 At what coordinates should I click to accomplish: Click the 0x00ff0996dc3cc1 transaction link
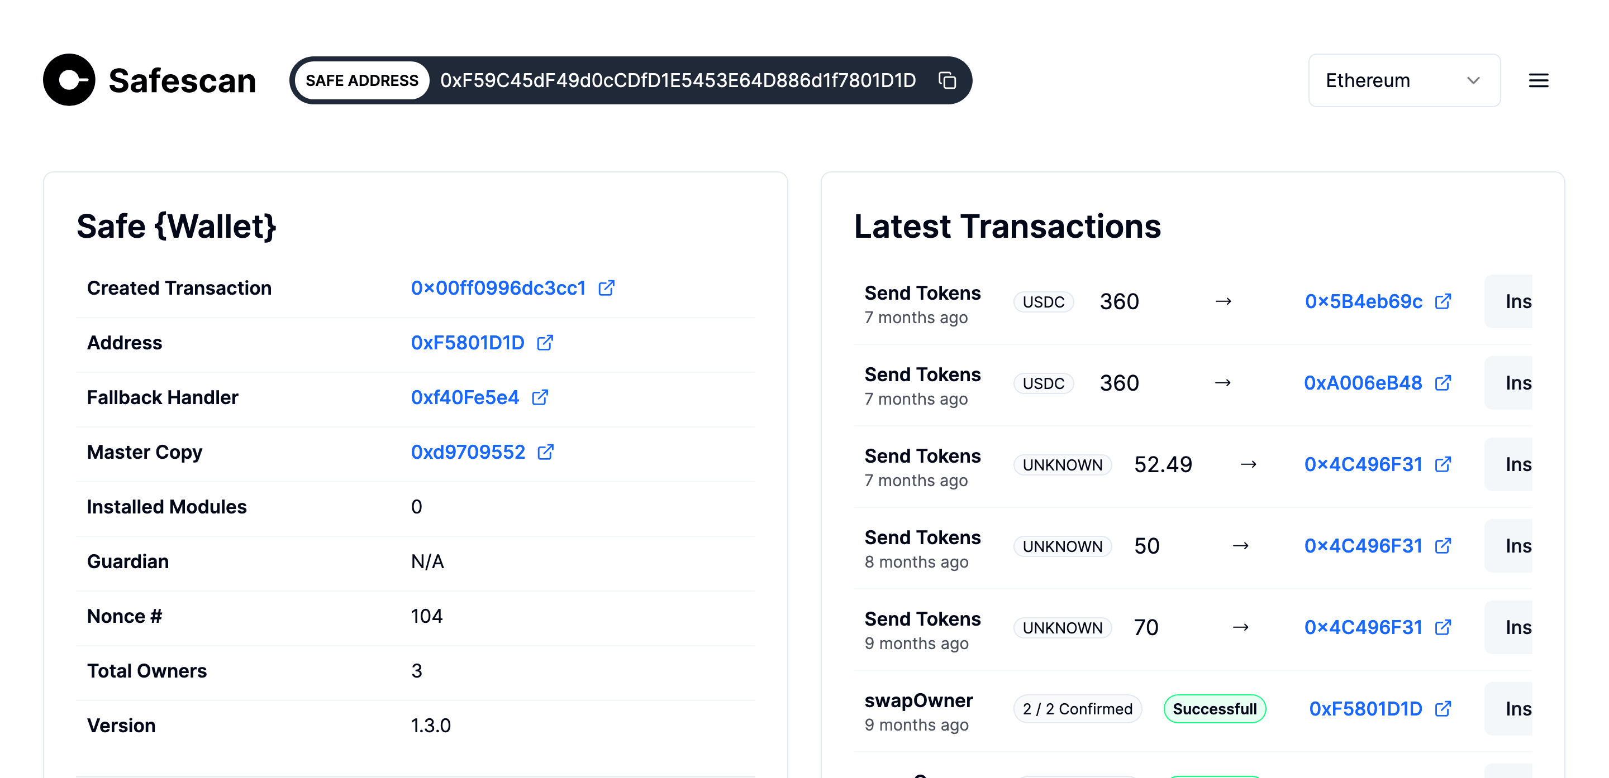498,287
